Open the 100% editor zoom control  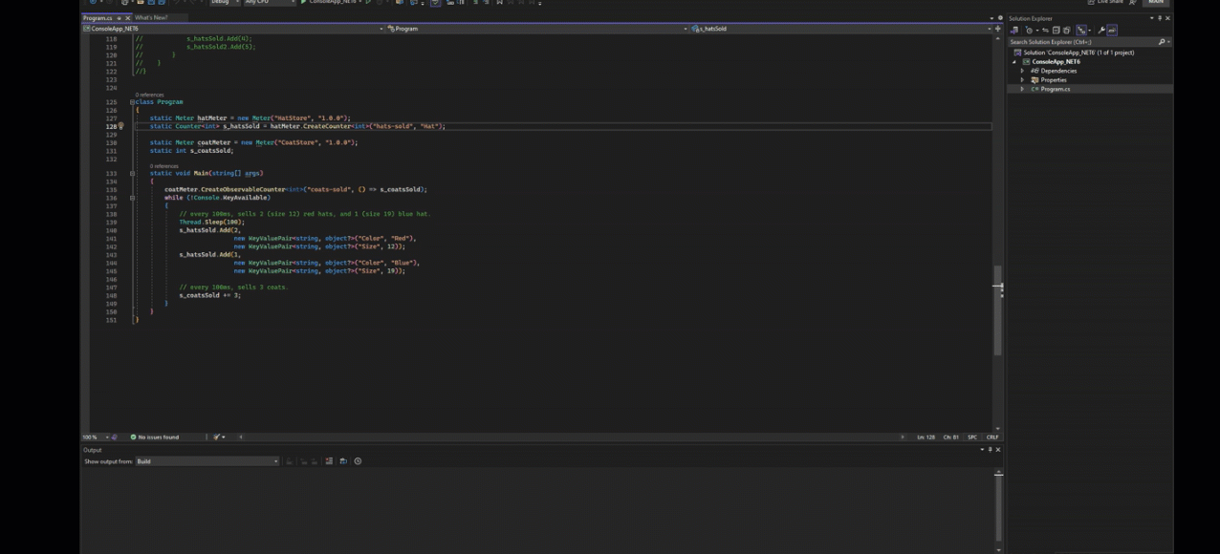click(x=93, y=437)
